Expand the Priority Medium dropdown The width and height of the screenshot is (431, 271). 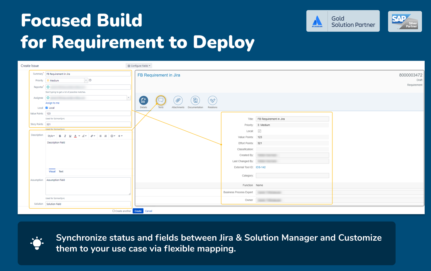tap(86, 80)
